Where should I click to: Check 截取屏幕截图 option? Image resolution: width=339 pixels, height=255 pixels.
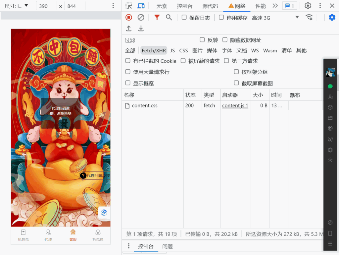coord(236,83)
